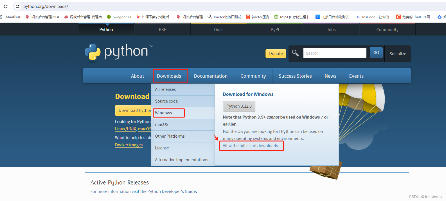Open the 接口自动化测试 bookmark

tap(334, 17)
